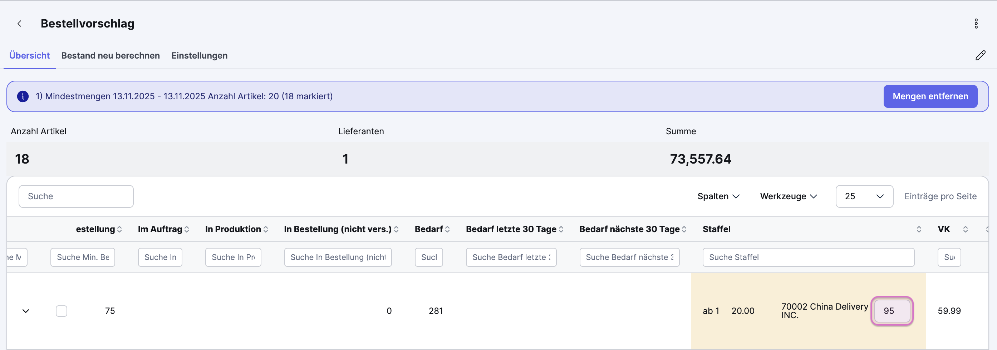
Task: Sort by Staffel column arrows
Action: (x=918, y=229)
